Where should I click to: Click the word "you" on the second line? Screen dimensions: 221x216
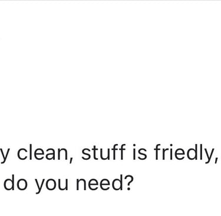[51, 185]
